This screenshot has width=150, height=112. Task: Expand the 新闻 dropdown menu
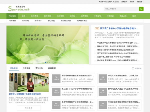(x=24, y=16)
